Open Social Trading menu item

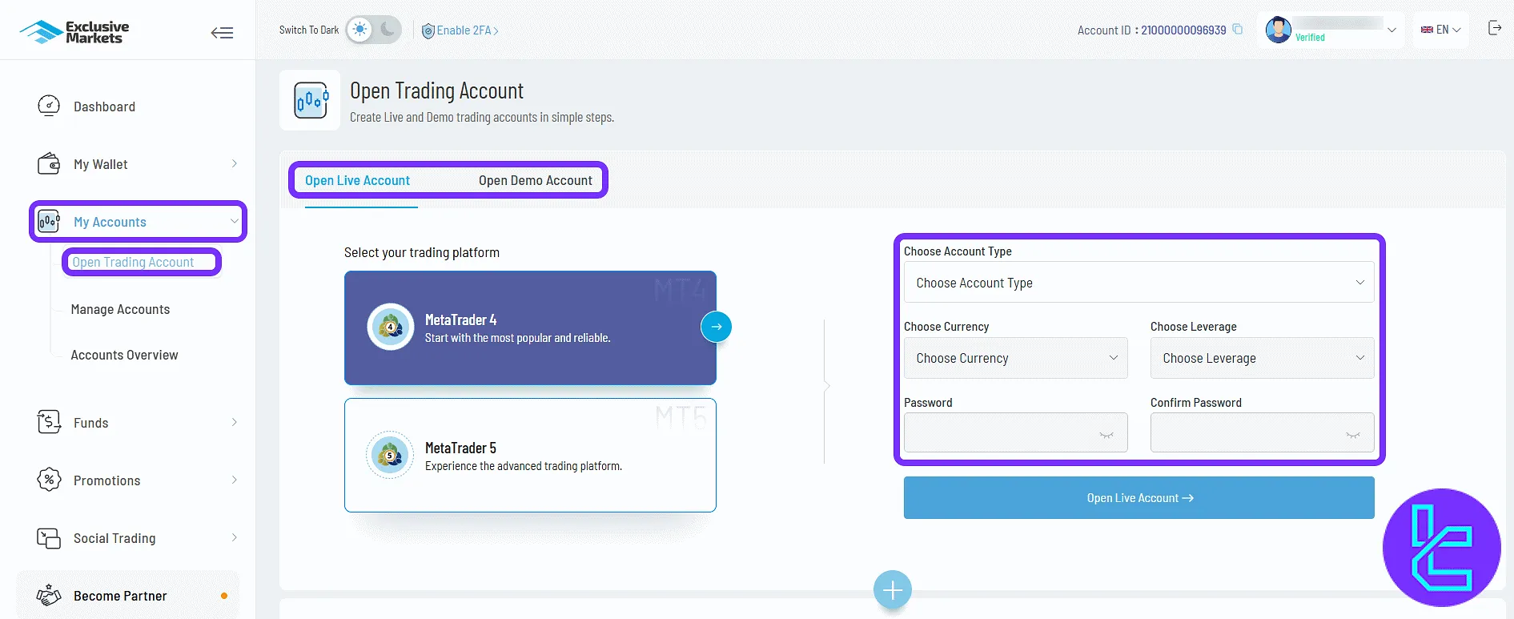pos(114,538)
